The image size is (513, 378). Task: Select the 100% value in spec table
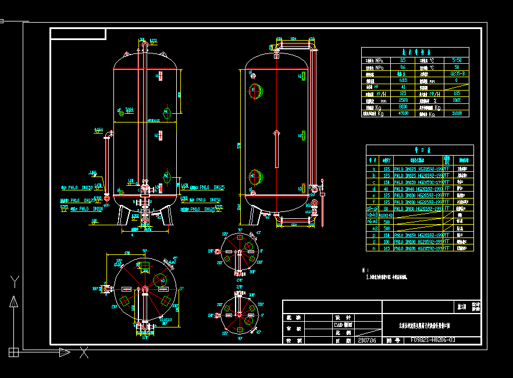tap(457, 100)
